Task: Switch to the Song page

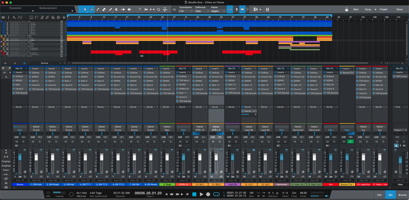Action: (x=368, y=10)
